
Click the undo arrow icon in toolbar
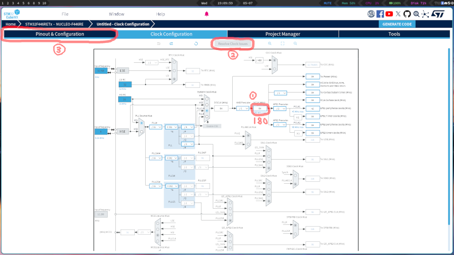[x=158, y=43]
